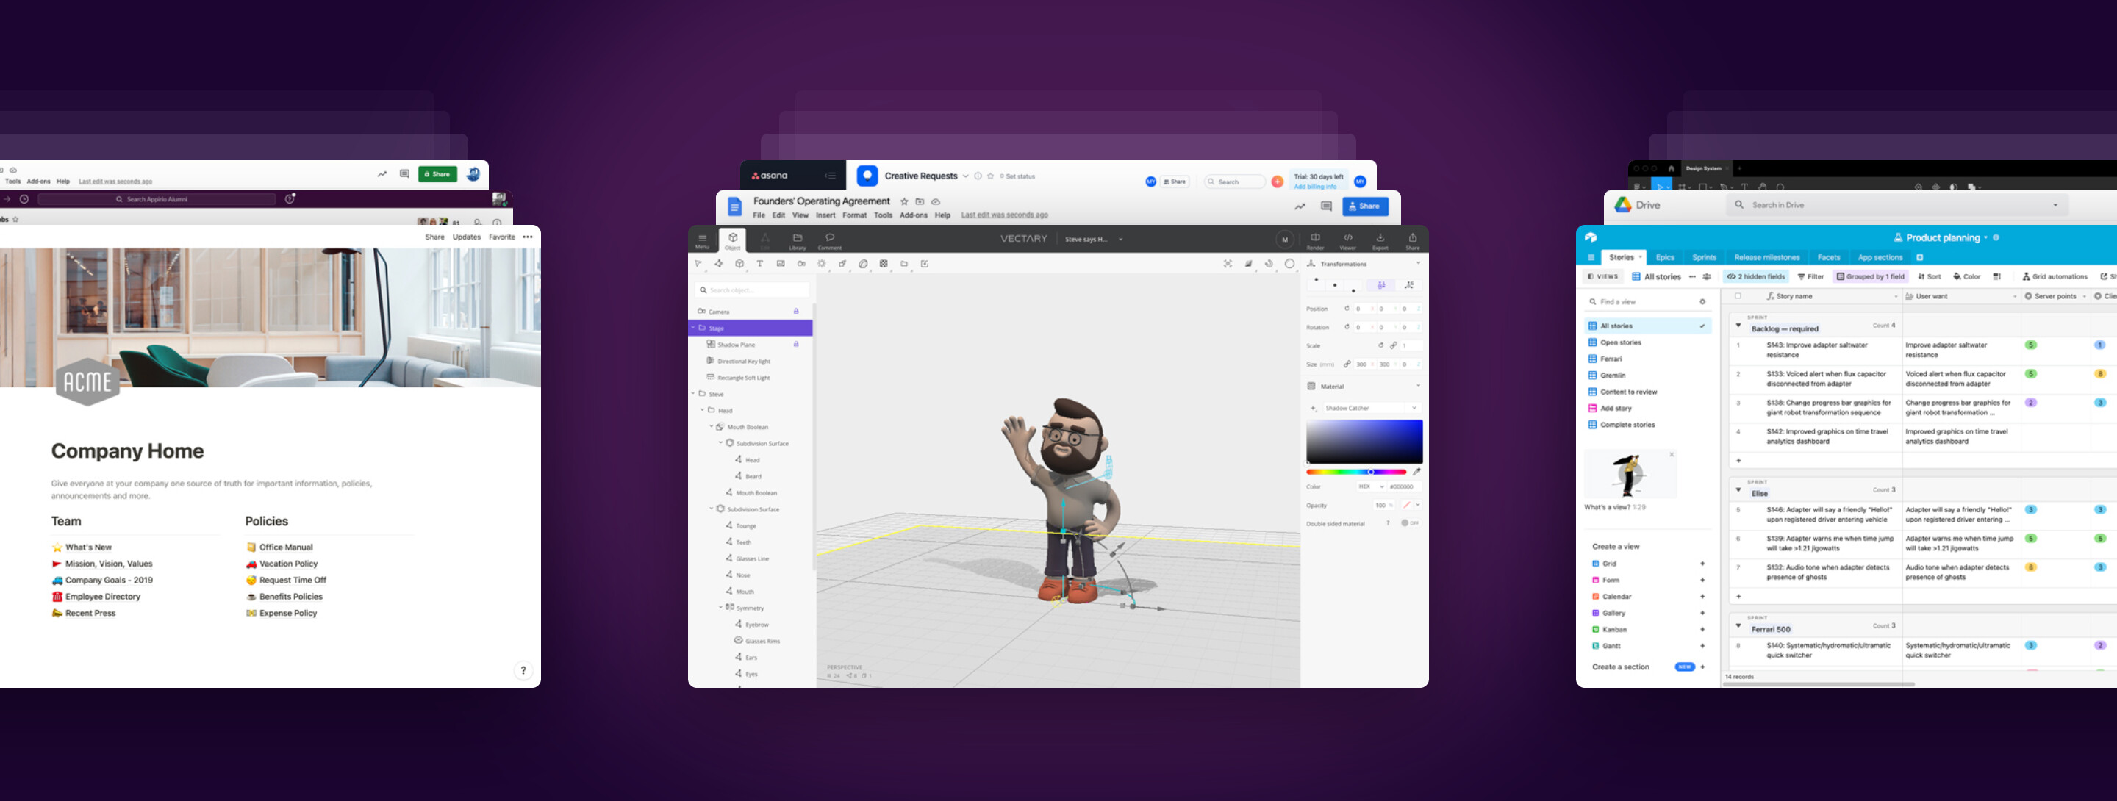The height and width of the screenshot is (801, 2117).
Task: Collapse the Stage folder in outliner
Action: point(692,328)
